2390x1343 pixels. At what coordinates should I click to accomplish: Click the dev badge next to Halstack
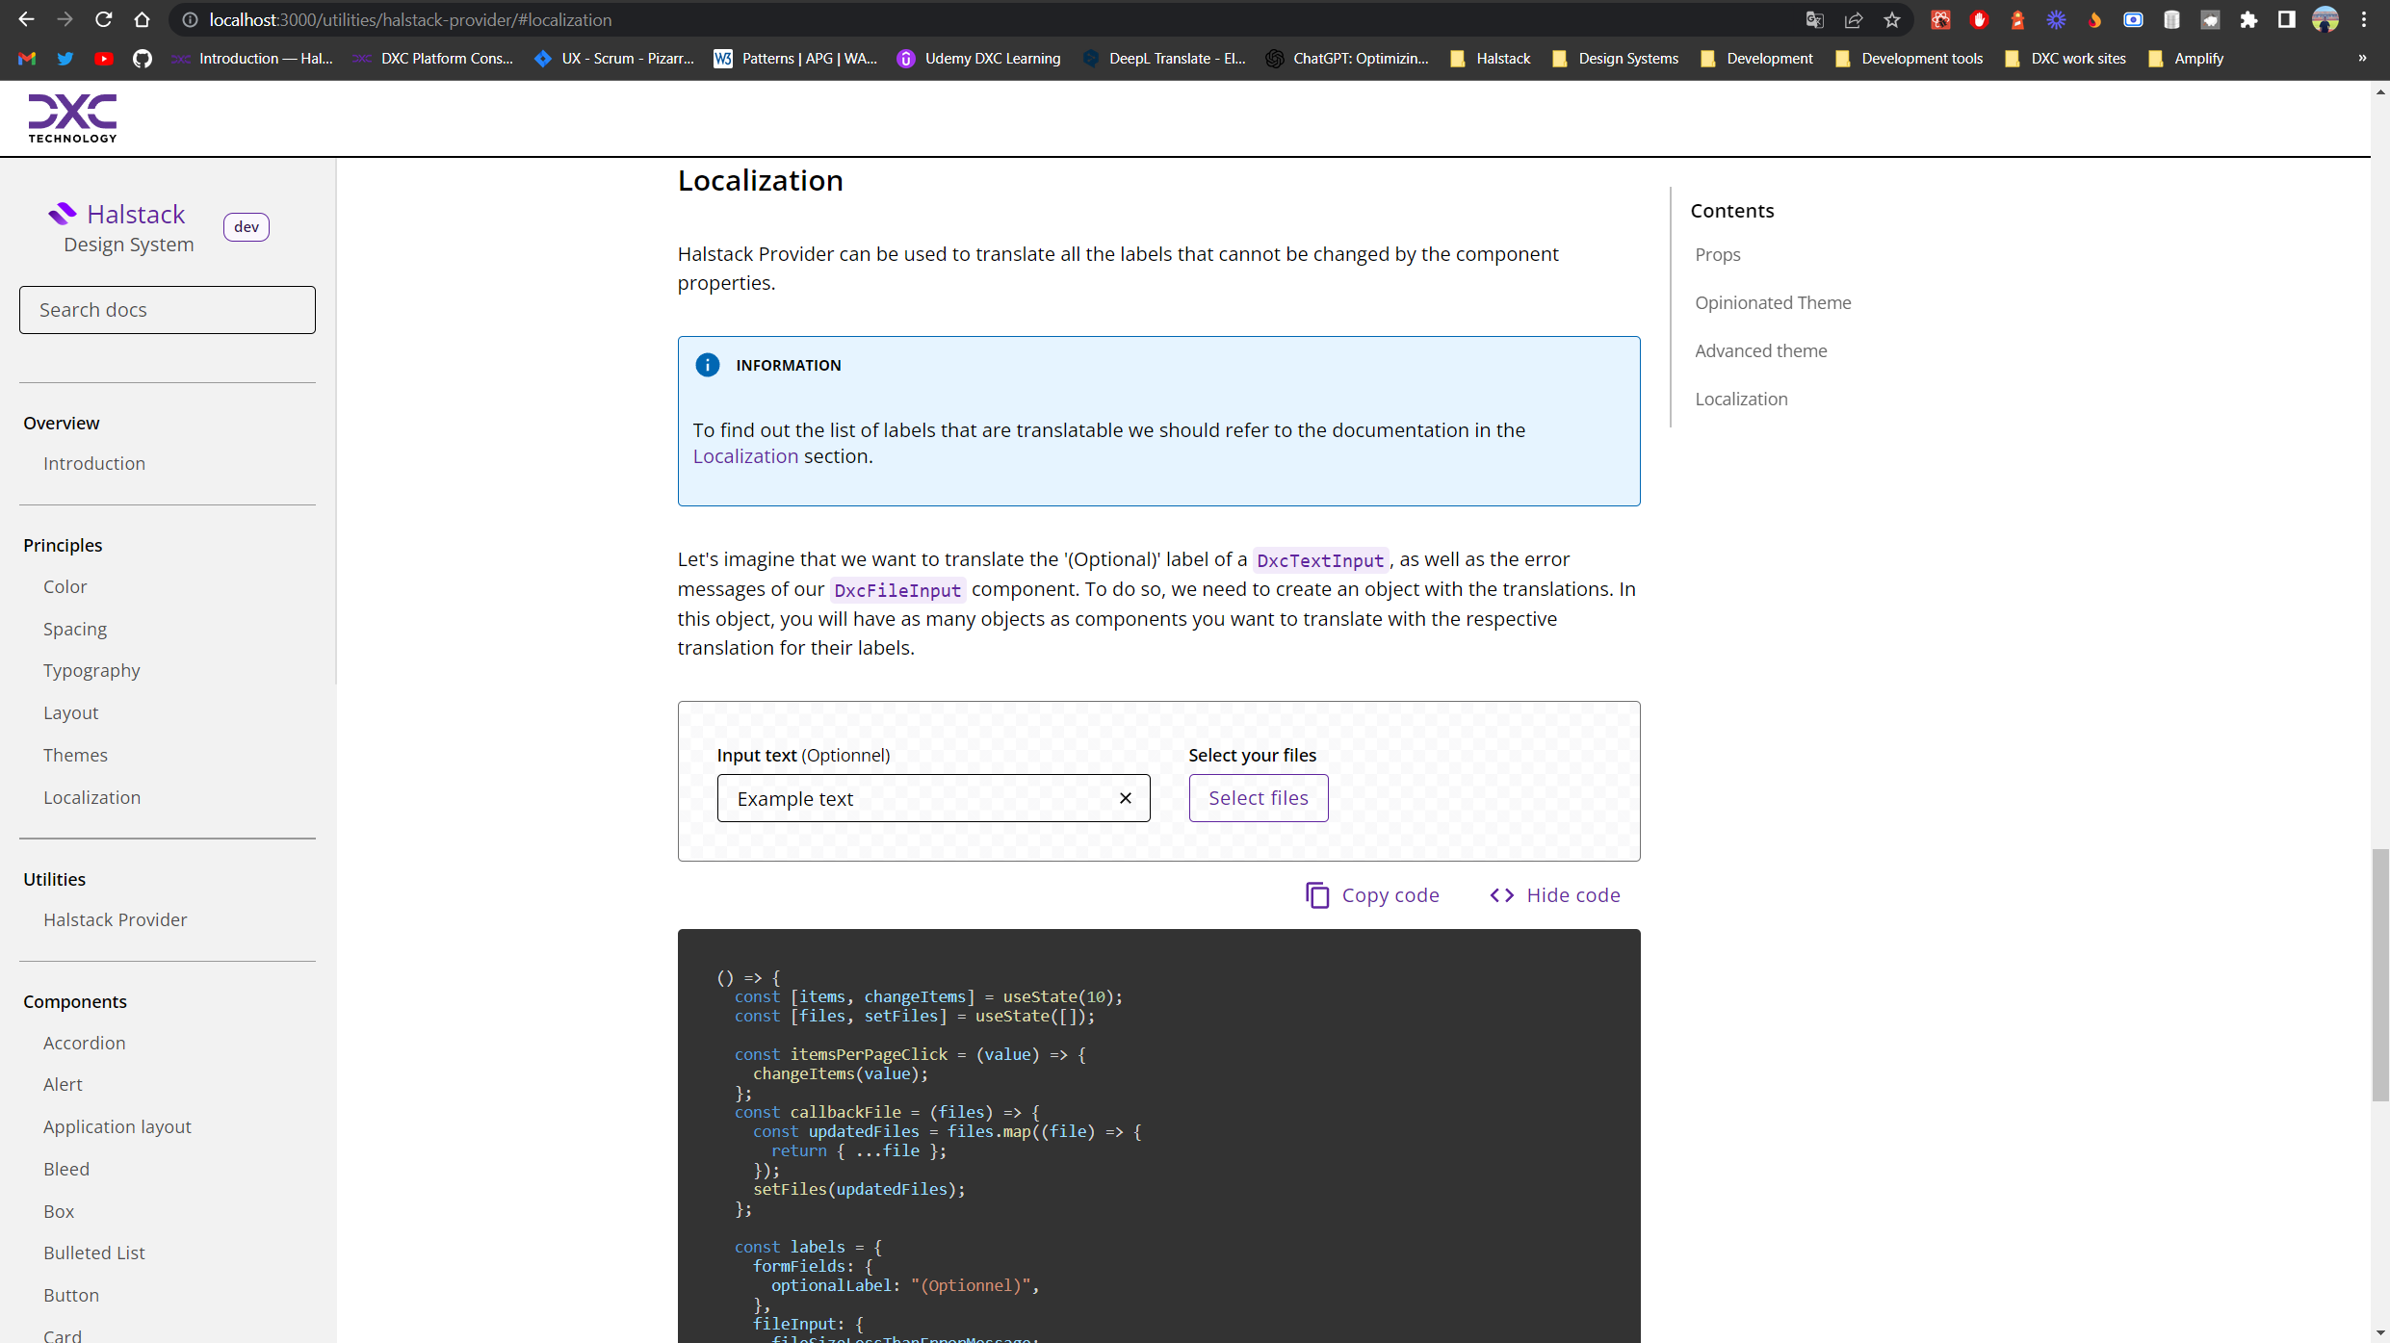click(246, 227)
